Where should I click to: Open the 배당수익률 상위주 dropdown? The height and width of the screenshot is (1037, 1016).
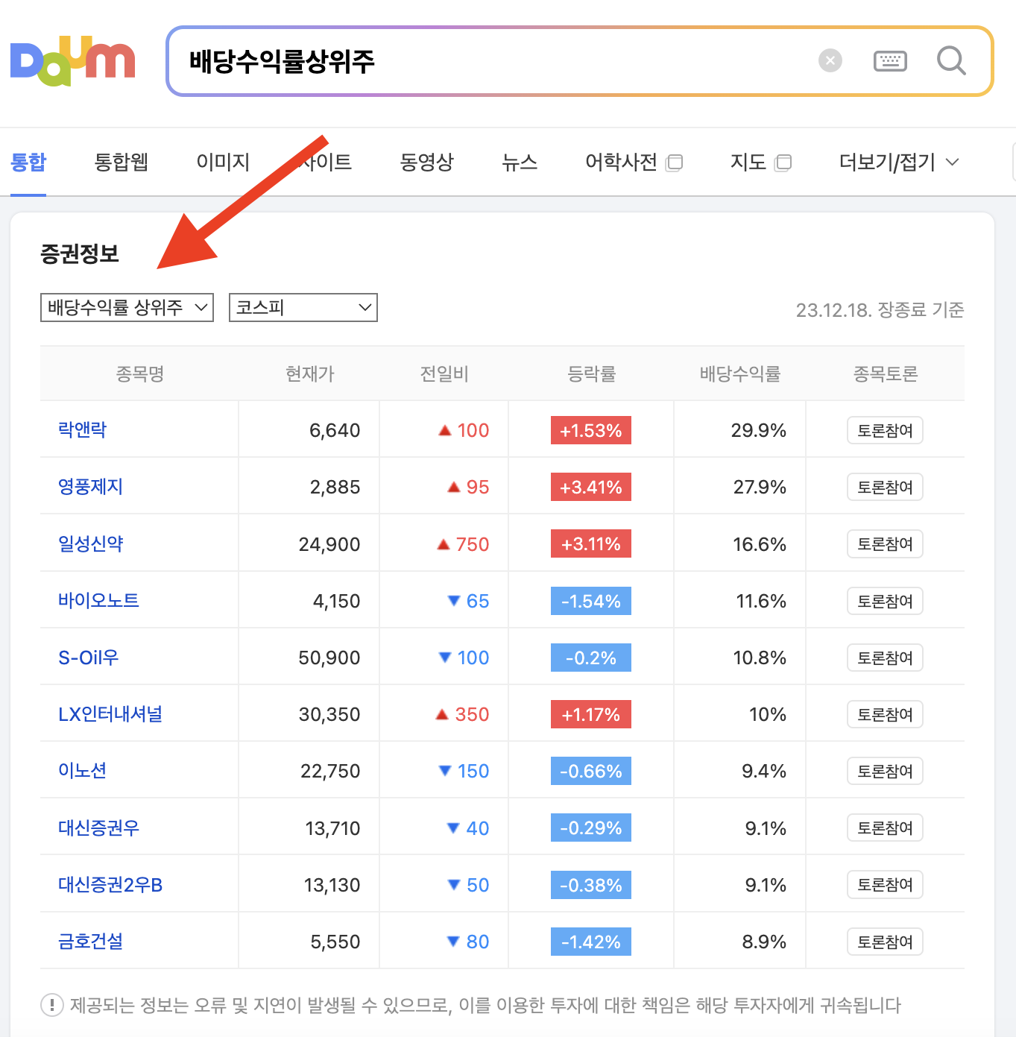126,307
